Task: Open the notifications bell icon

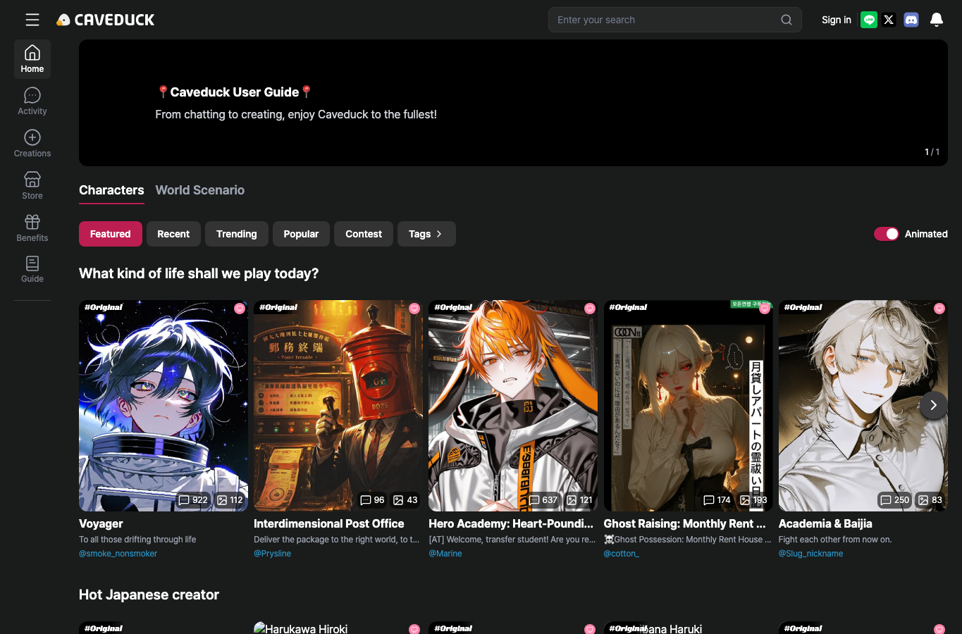Action: point(937,20)
